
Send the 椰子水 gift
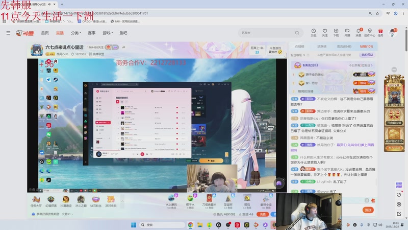click(x=190, y=201)
